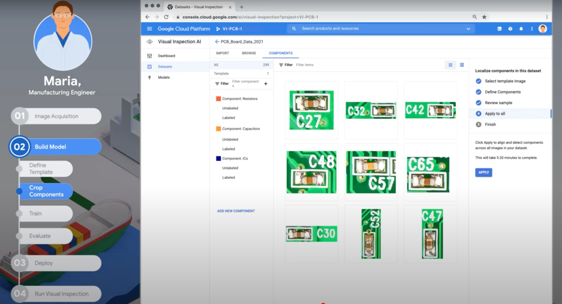This screenshot has height=304, width=562.
Task: Switch to grid view
Action: (x=451, y=65)
